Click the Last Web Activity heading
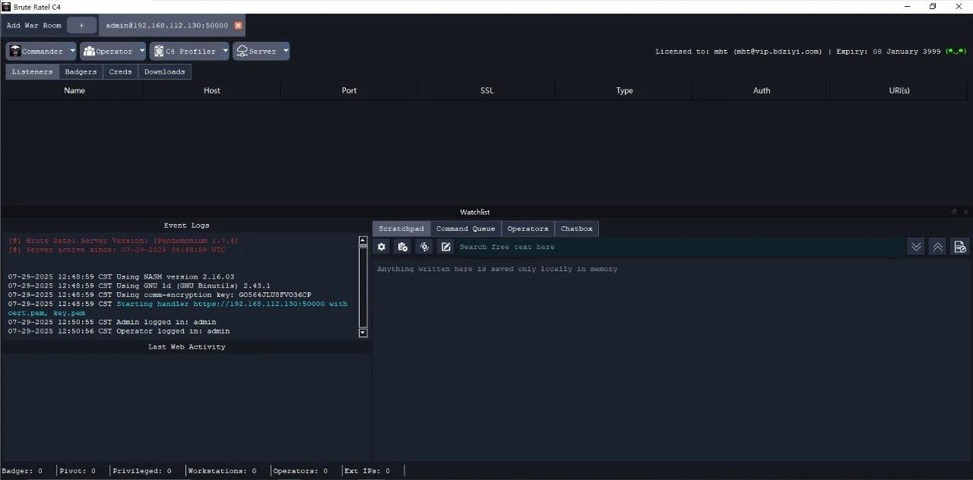 (x=186, y=347)
